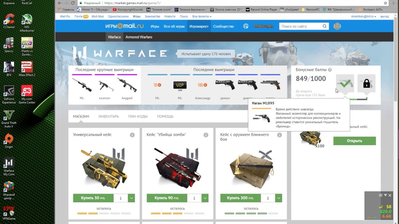Expand the Все проекты dropdown
399x224 pixels.
(202, 16)
